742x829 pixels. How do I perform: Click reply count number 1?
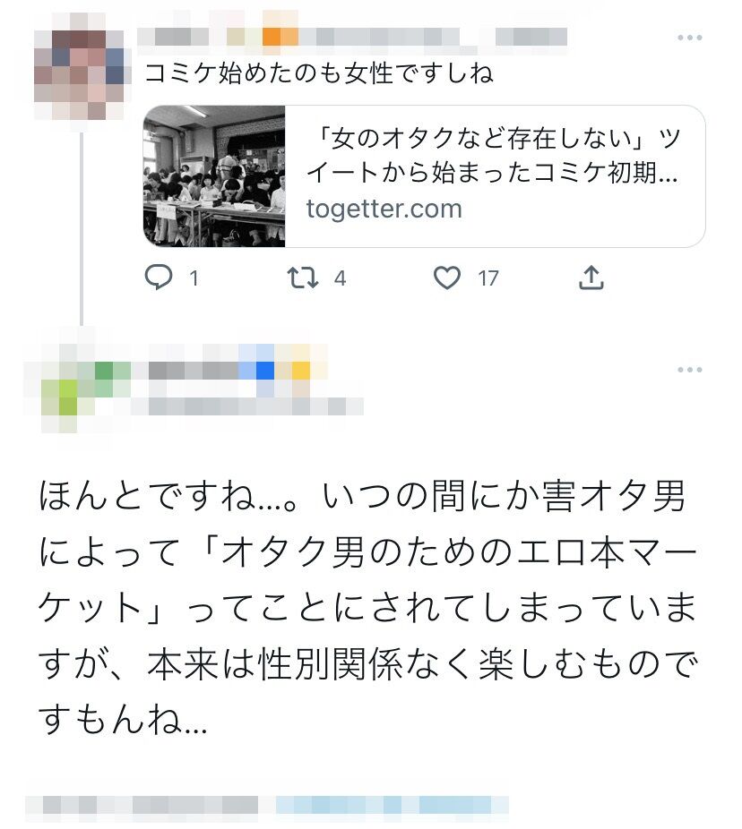tap(194, 278)
